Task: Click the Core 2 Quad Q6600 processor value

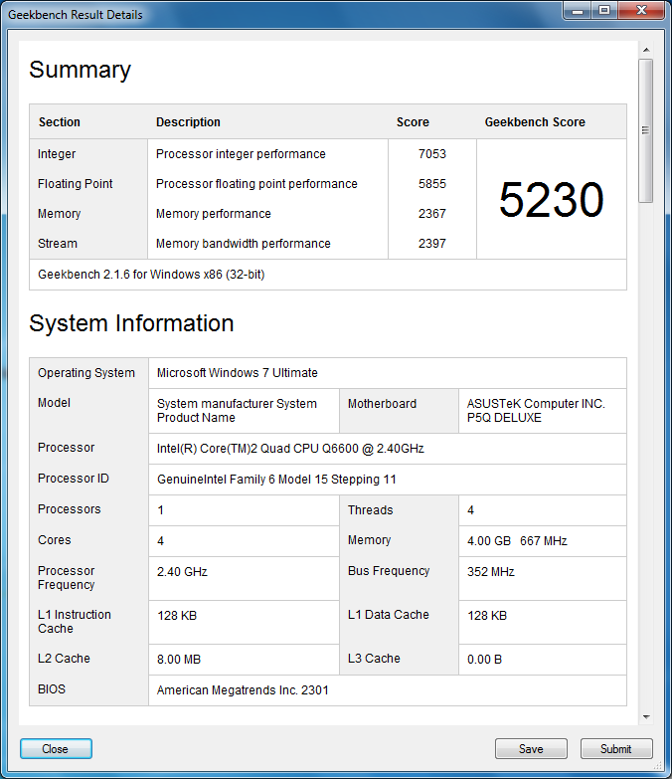Action: pyautogui.click(x=290, y=449)
